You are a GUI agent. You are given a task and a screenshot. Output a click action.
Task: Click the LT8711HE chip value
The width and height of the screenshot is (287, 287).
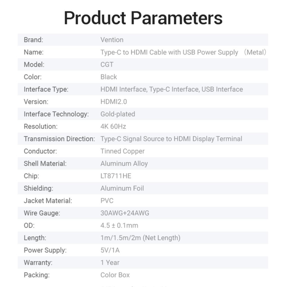116,176
